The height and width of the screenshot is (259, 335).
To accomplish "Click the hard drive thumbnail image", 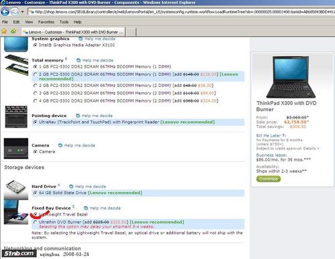I will click(x=16, y=189).
